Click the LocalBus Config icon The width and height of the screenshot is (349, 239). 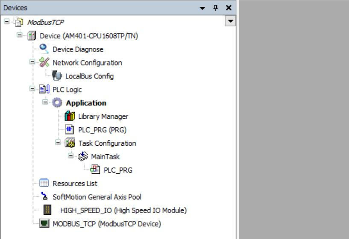pos(57,76)
